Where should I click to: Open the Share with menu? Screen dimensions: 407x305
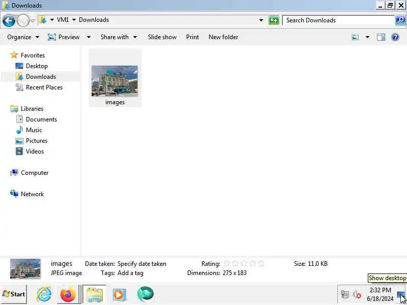pos(119,37)
